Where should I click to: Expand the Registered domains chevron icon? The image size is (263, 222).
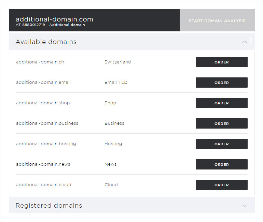(x=244, y=206)
